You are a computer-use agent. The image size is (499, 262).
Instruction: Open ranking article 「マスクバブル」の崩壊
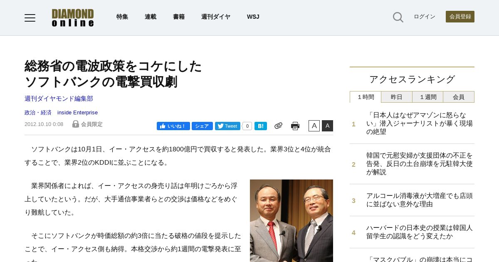click(420, 259)
